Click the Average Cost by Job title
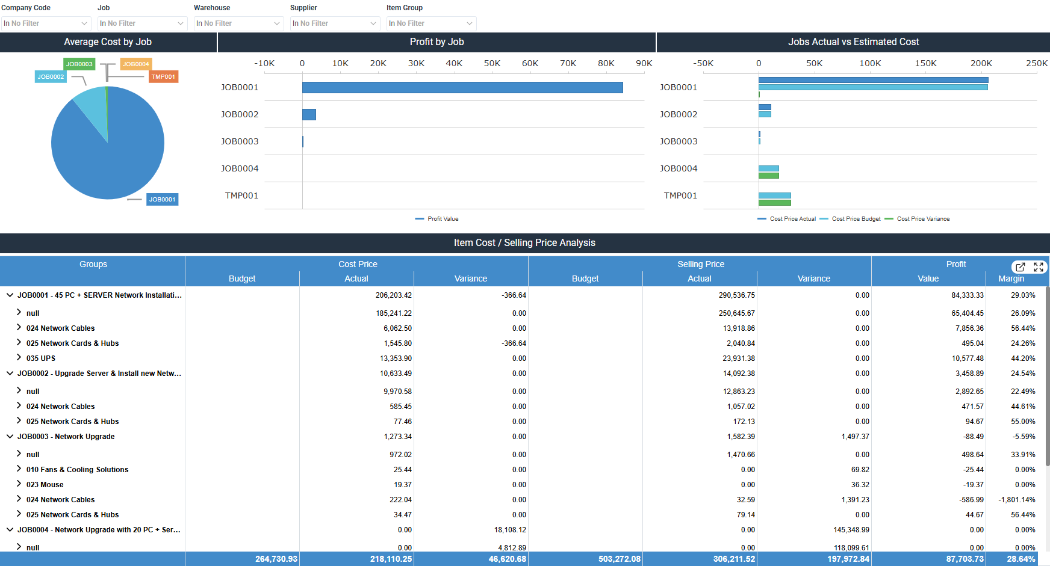Image resolution: width=1050 pixels, height=566 pixels. click(x=108, y=42)
